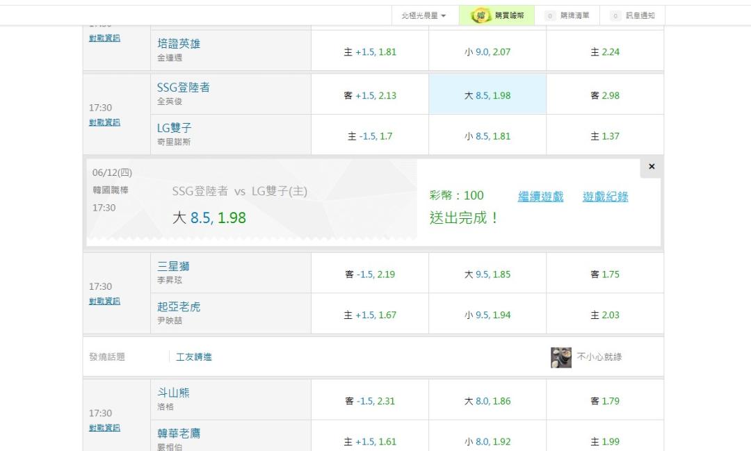Open the 遊戲紀錄 link

click(x=605, y=197)
